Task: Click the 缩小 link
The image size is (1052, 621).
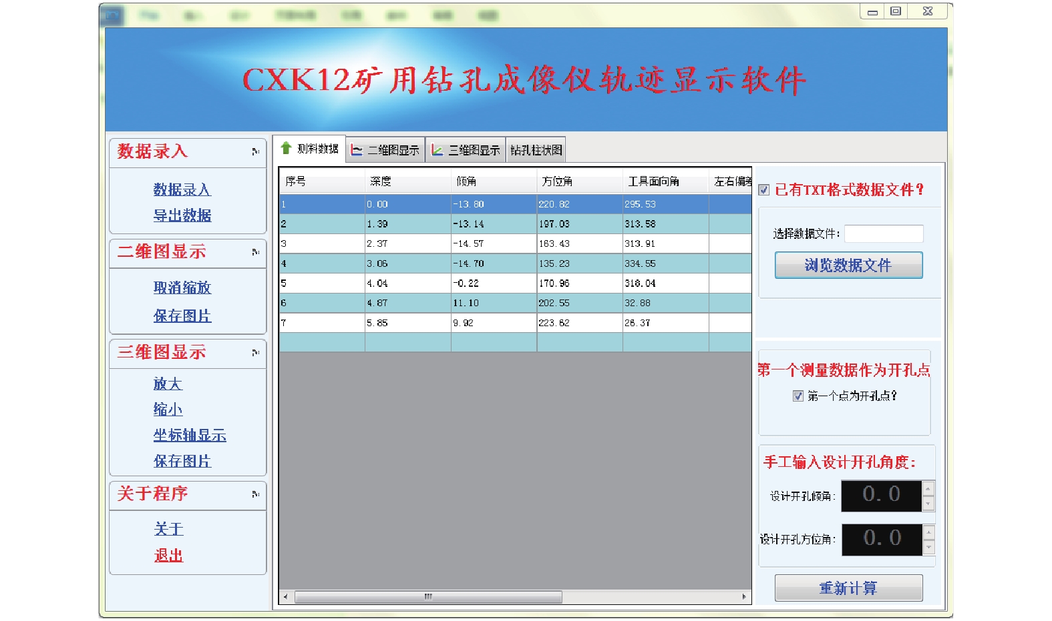Action: 167,409
